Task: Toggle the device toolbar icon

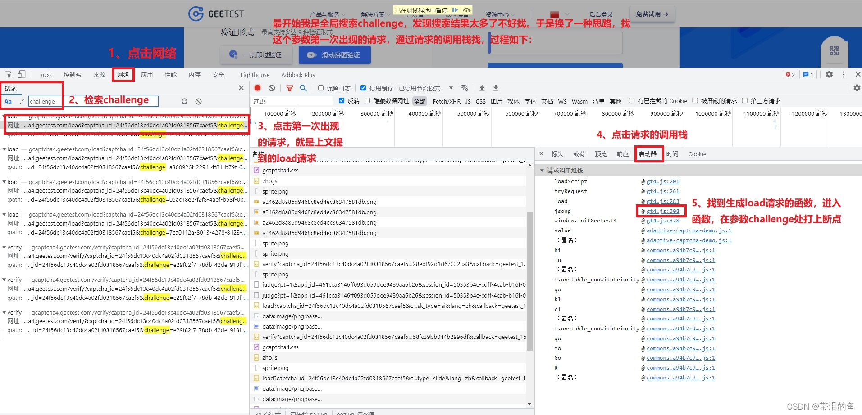Action: [x=22, y=75]
